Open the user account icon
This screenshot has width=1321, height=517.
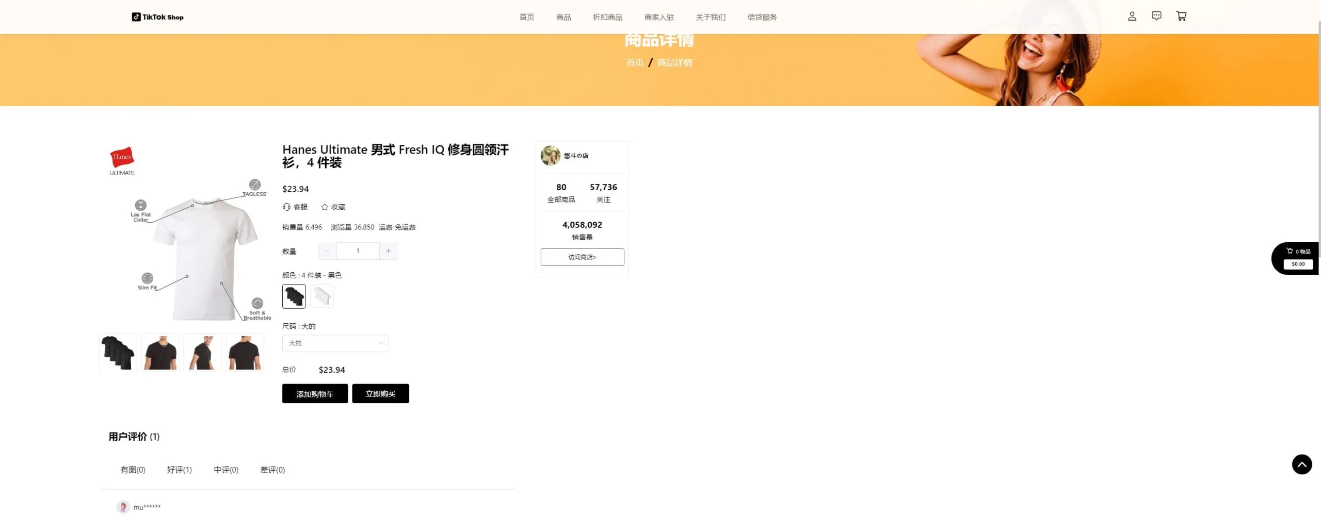pyautogui.click(x=1132, y=16)
